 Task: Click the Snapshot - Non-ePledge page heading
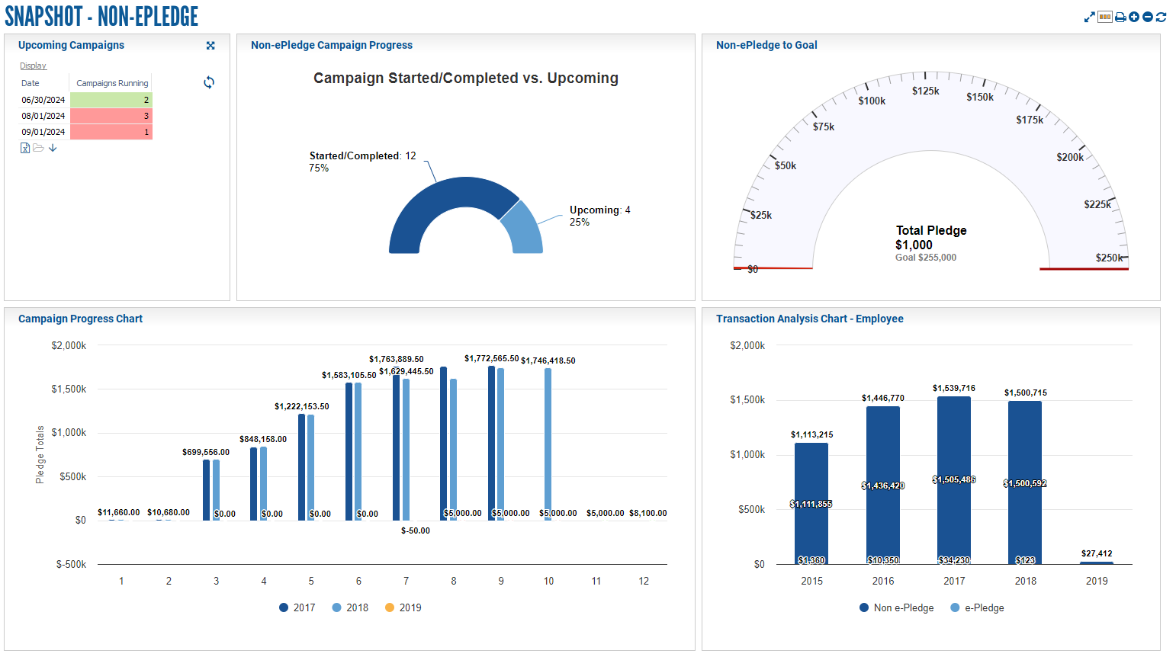click(101, 16)
